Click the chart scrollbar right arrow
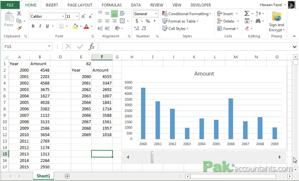The image size is (299, 181). pyautogui.click(x=280, y=157)
